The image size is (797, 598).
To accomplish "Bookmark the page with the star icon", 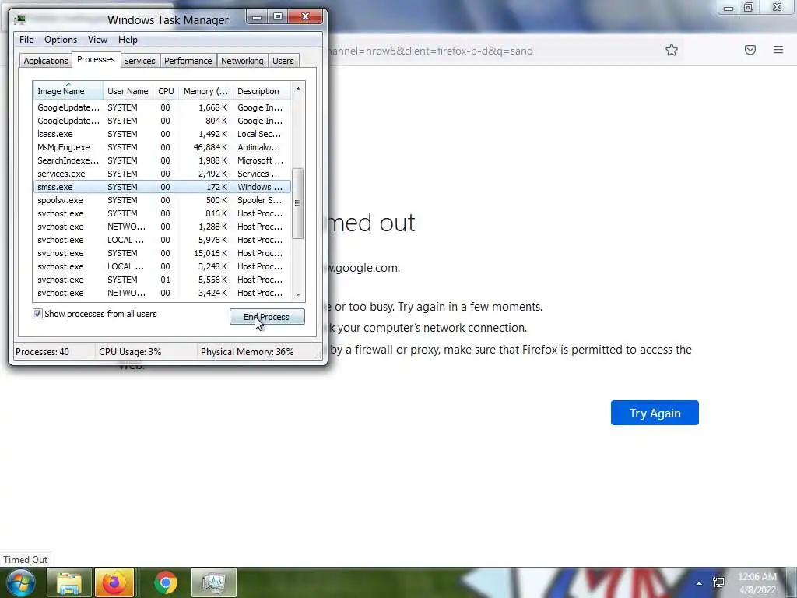I will click(x=672, y=50).
